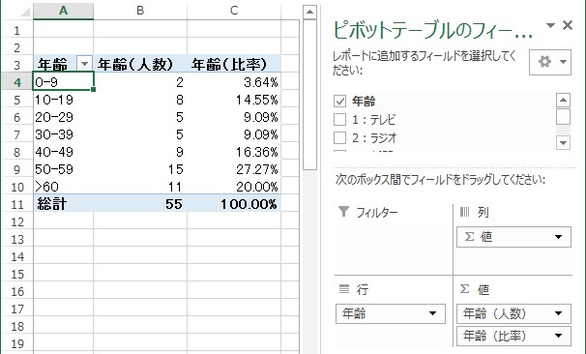Select column A header
The height and width of the screenshot is (354, 586).
coord(63,11)
